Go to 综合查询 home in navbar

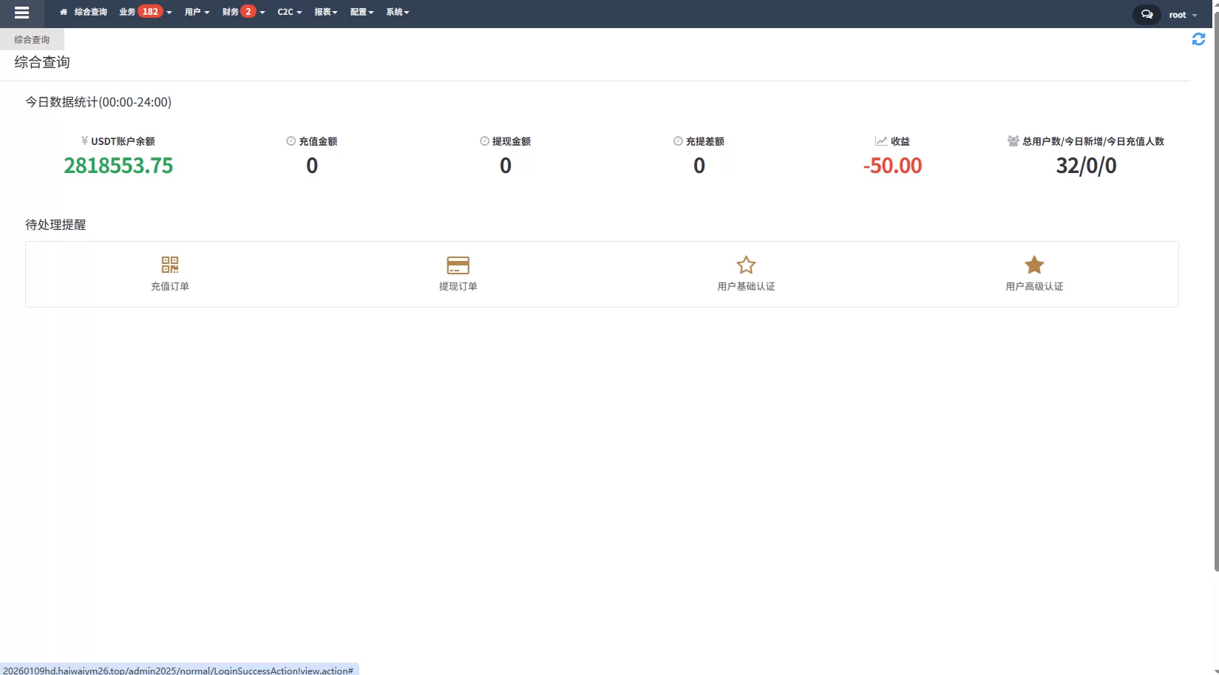pos(84,12)
